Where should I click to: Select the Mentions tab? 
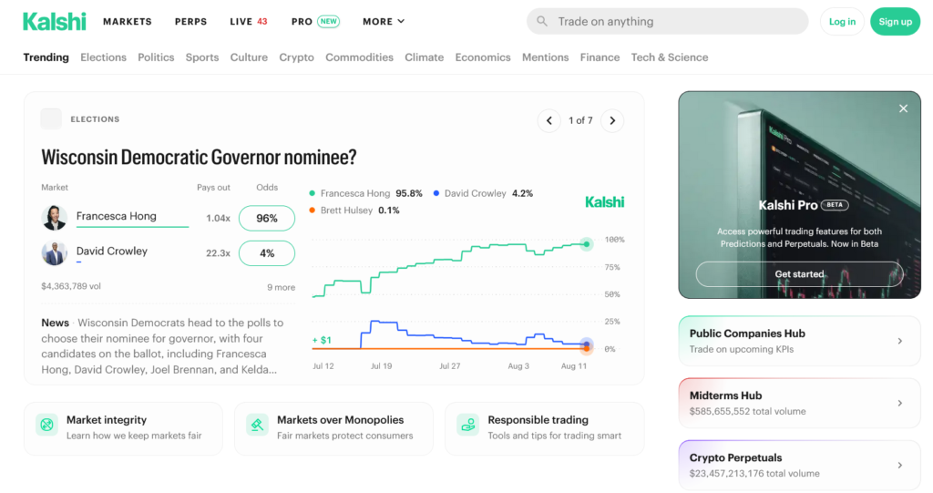pyautogui.click(x=545, y=57)
